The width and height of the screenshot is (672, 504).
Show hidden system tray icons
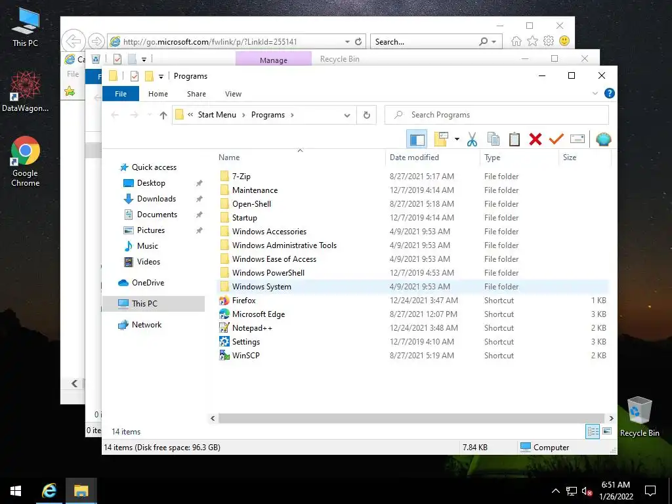555,491
